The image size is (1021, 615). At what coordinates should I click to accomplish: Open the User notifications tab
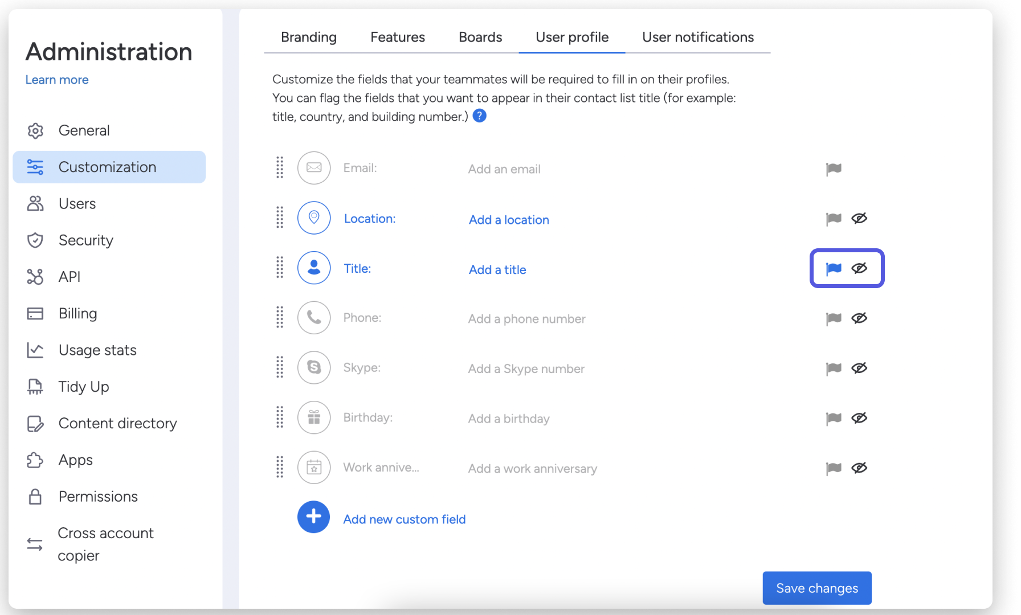(698, 37)
